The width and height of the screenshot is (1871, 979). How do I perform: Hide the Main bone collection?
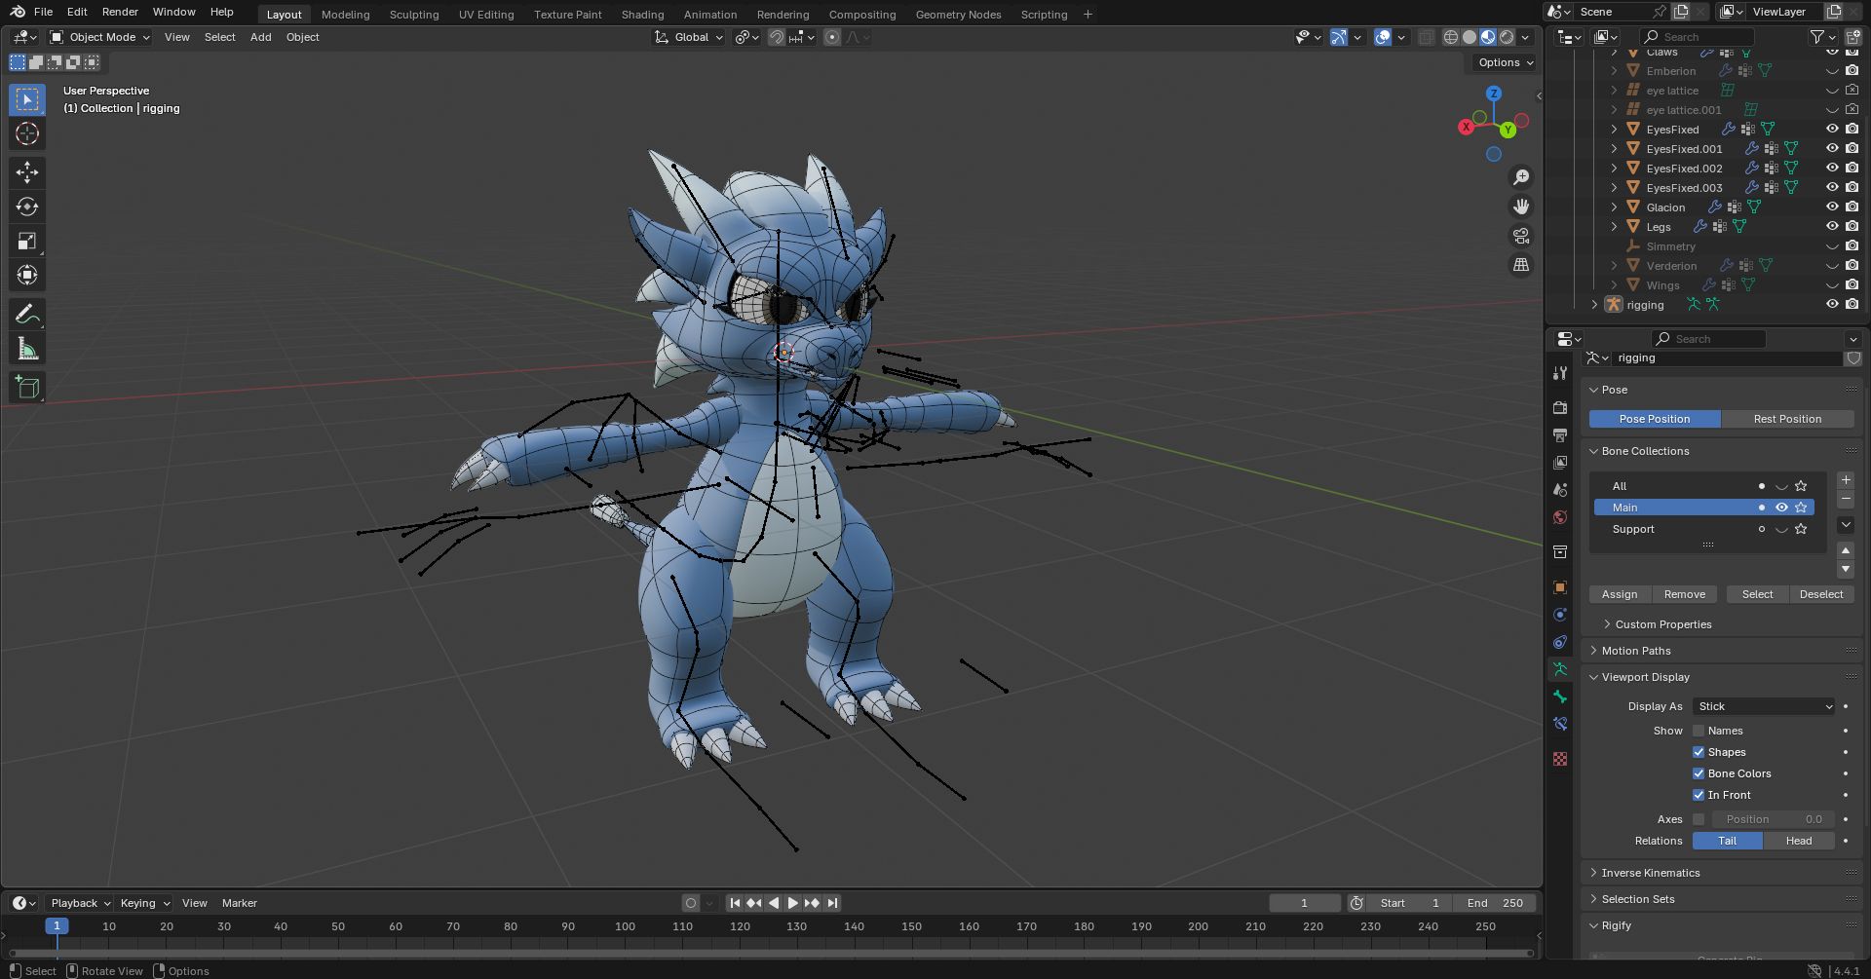pyautogui.click(x=1781, y=508)
